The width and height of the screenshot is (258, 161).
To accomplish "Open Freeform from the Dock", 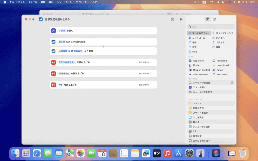I will point(146,153).
